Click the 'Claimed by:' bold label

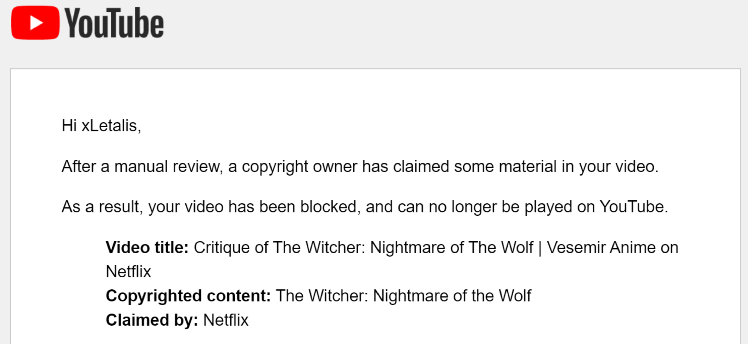pyautogui.click(x=152, y=320)
